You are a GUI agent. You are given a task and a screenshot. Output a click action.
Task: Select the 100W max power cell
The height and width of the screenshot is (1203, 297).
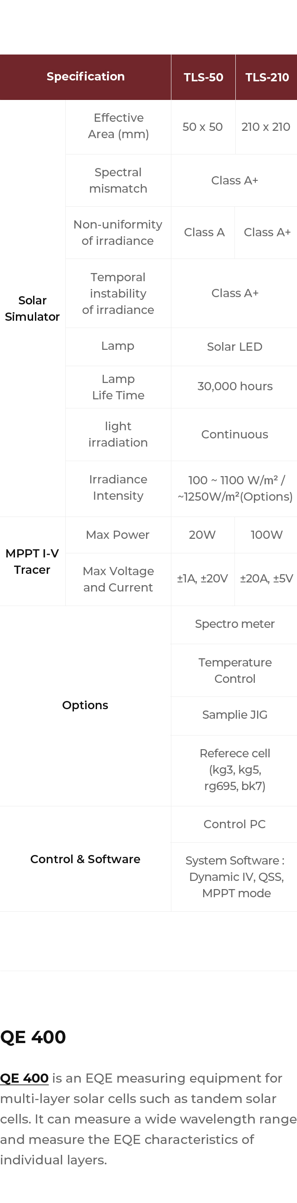[x=266, y=535]
